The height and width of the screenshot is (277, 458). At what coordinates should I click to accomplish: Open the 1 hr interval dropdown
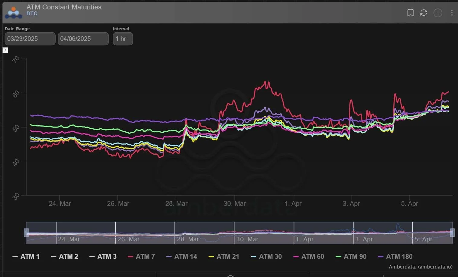(x=123, y=39)
